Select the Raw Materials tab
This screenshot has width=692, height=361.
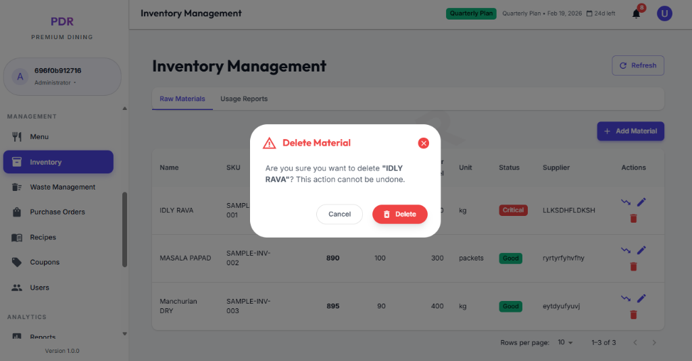pyautogui.click(x=182, y=99)
